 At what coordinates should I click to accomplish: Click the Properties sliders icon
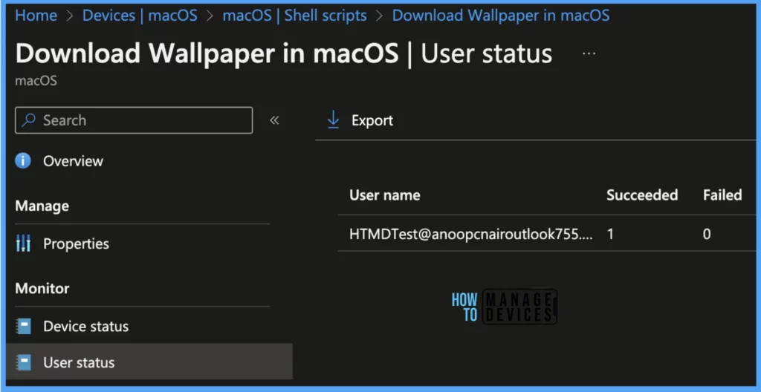click(23, 244)
